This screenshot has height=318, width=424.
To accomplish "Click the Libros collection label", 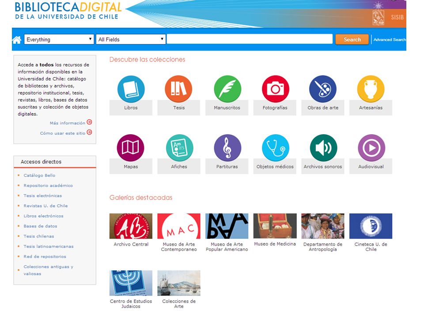I will pyautogui.click(x=131, y=108).
